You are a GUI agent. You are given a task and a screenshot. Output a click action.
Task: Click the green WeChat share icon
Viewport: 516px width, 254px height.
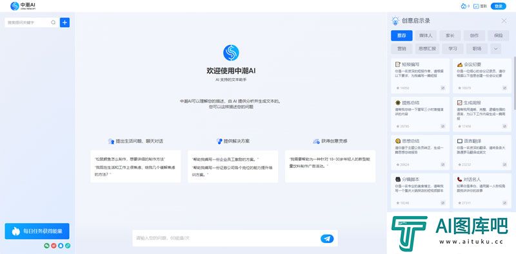[x=46, y=246]
